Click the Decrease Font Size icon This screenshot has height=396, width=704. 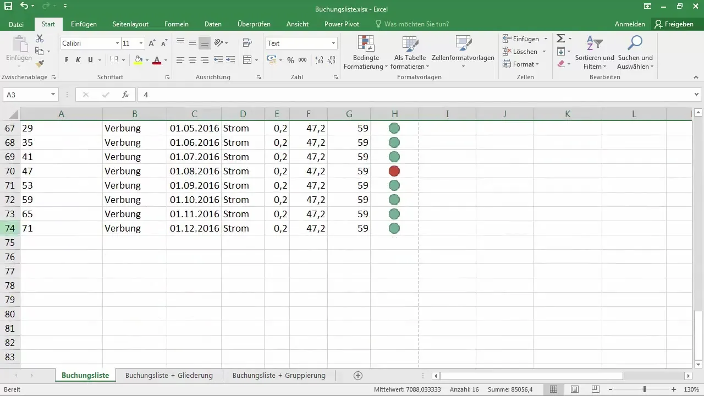[x=164, y=43]
